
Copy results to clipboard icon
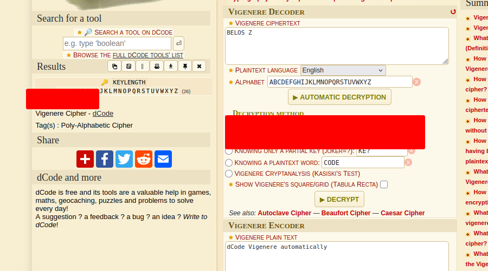click(x=114, y=66)
